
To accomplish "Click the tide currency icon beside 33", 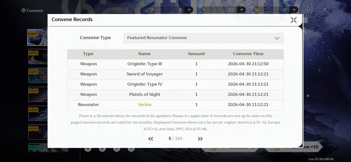I will (x=204, y=10).
